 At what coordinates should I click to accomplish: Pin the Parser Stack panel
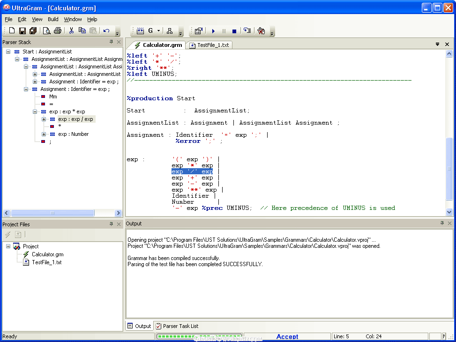[111, 42]
